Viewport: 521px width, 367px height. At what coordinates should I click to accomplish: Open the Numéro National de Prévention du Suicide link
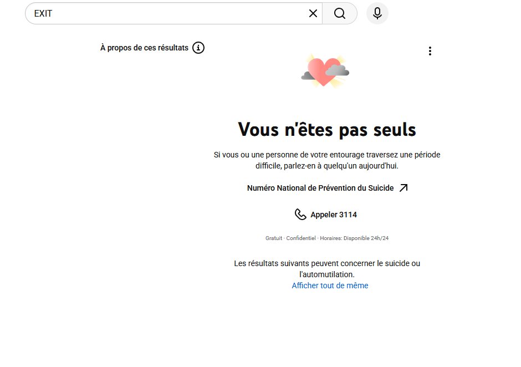(320, 187)
